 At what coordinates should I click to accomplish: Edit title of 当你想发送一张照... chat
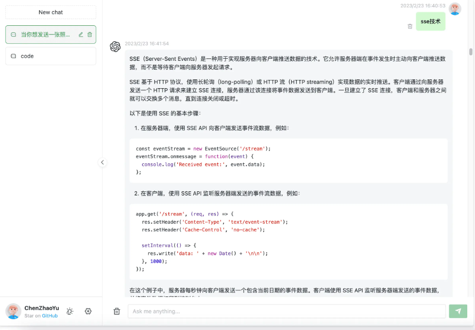click(81, 35)
